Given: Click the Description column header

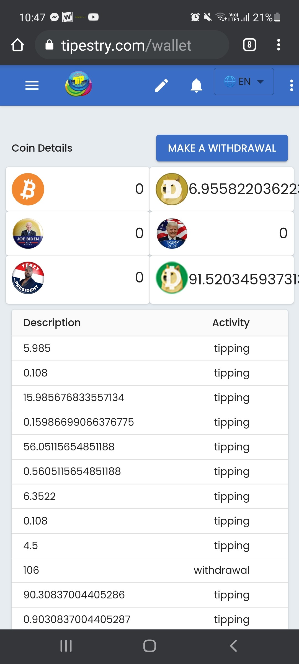Looking at the screenshot, I should click(x=52, y=323).
